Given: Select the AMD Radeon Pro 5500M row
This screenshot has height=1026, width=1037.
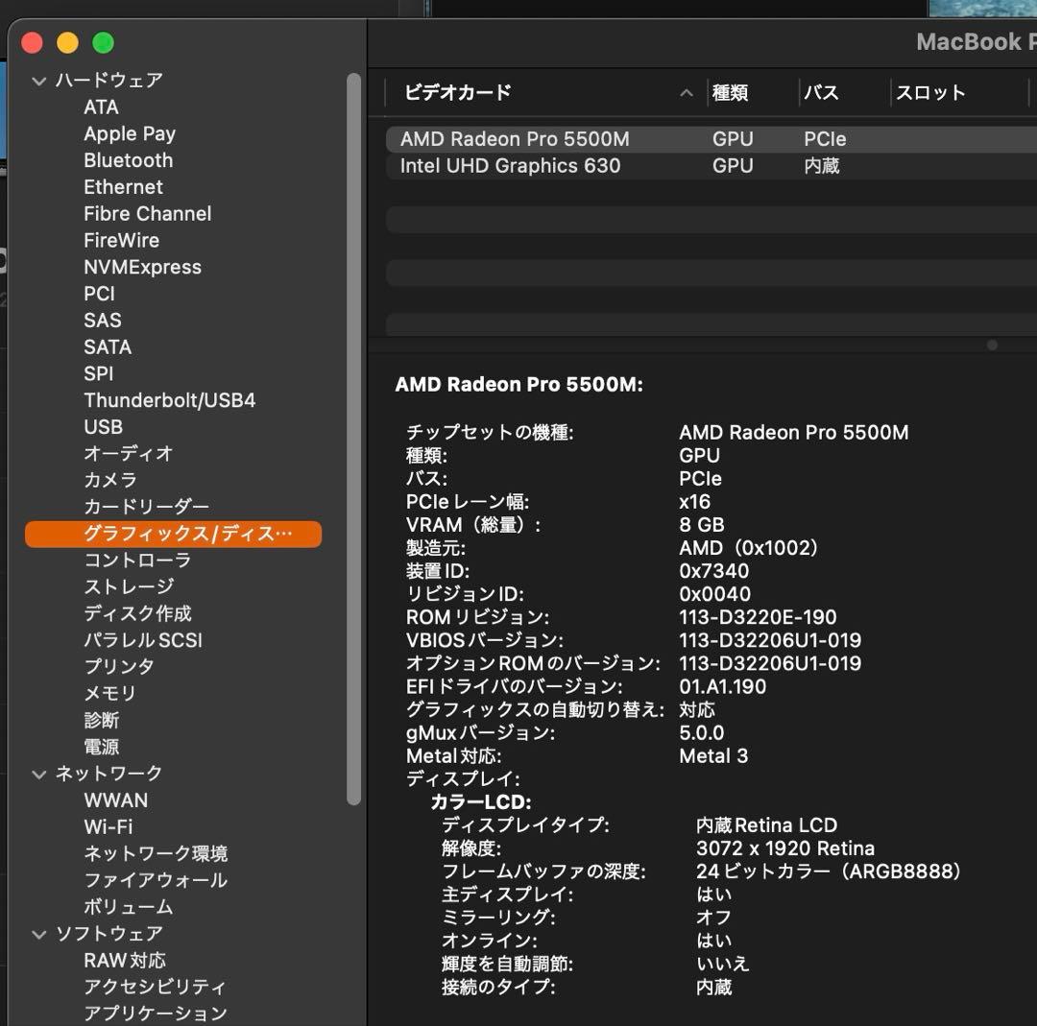Looking at the screenshot, I should coord(515,138).
